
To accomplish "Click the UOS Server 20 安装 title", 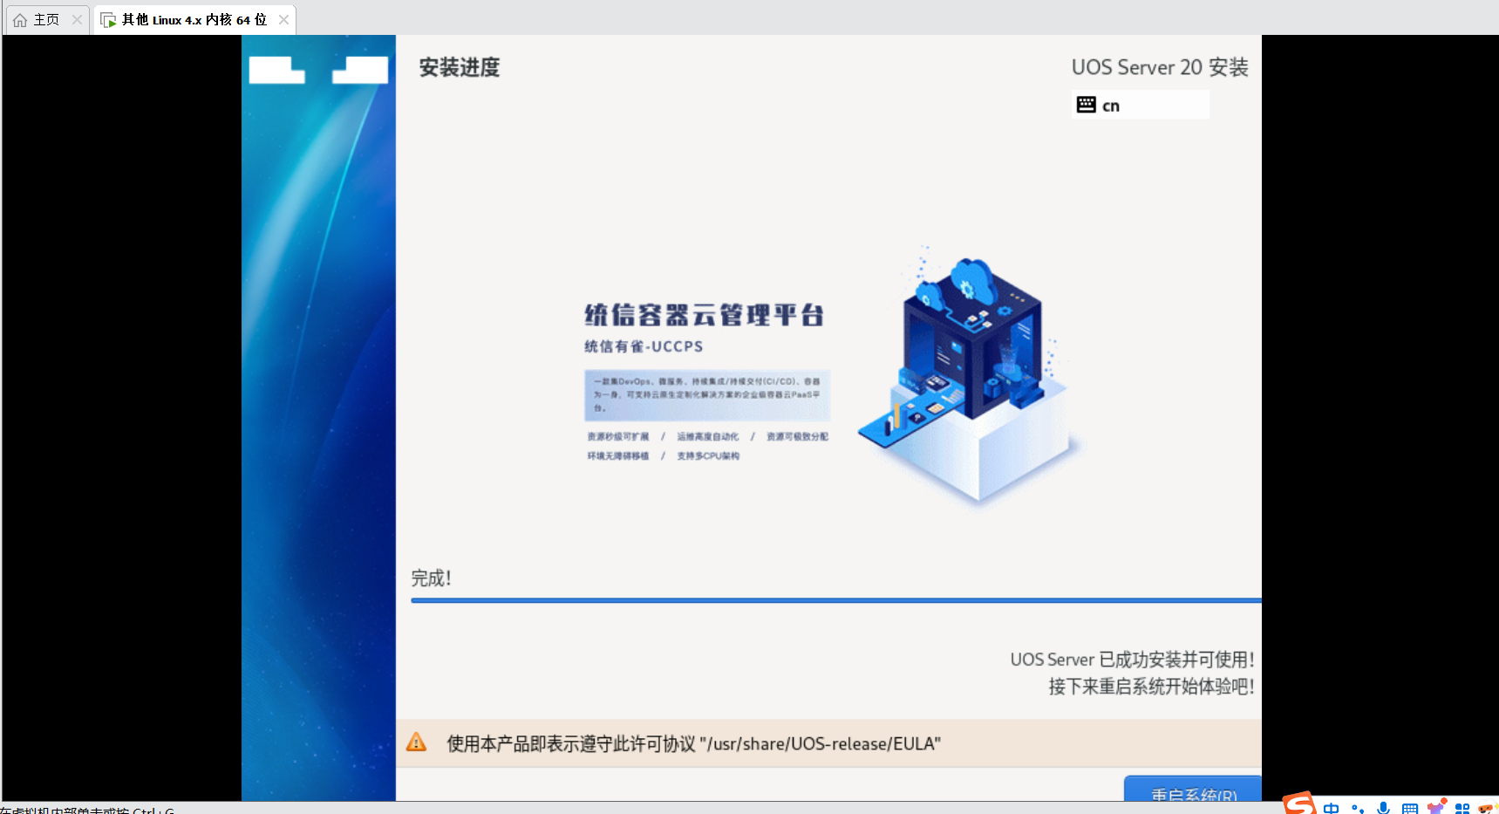I will tap(1159, 67).
